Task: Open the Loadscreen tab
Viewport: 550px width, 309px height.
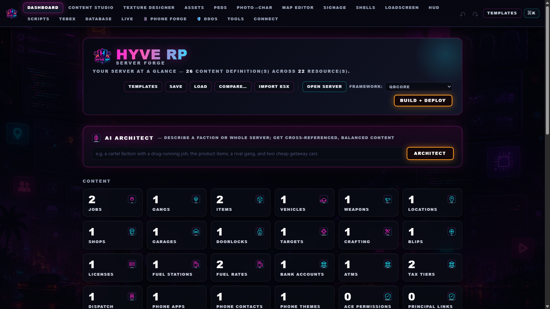Action: pos(402,8)
